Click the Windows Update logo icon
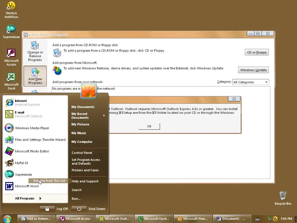 pos(57,70)
